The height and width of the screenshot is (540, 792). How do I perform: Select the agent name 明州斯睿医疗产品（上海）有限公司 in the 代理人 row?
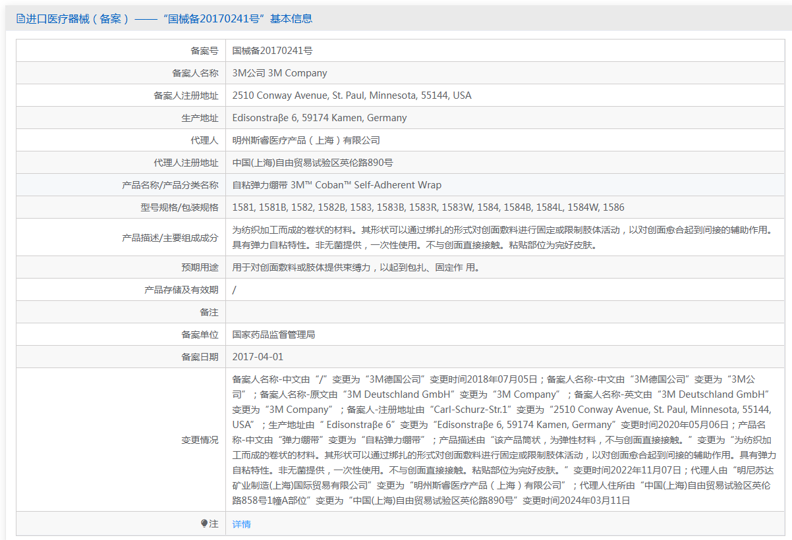click(306, 140)
